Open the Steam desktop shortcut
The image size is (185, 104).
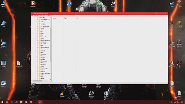172,4
